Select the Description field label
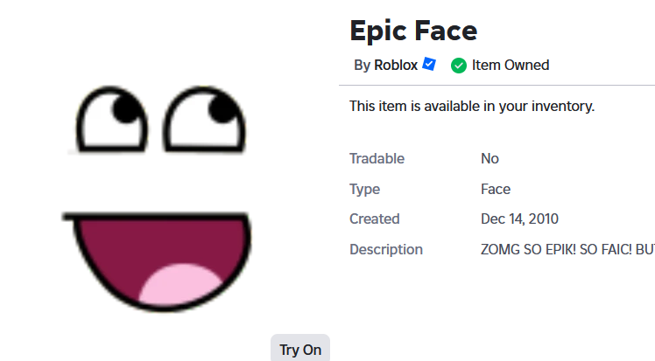The width and height of the screenshot is (655, 361). 386,249
